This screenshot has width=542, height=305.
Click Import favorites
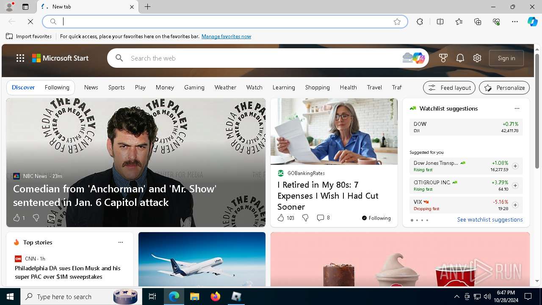[x=29, y=36]
